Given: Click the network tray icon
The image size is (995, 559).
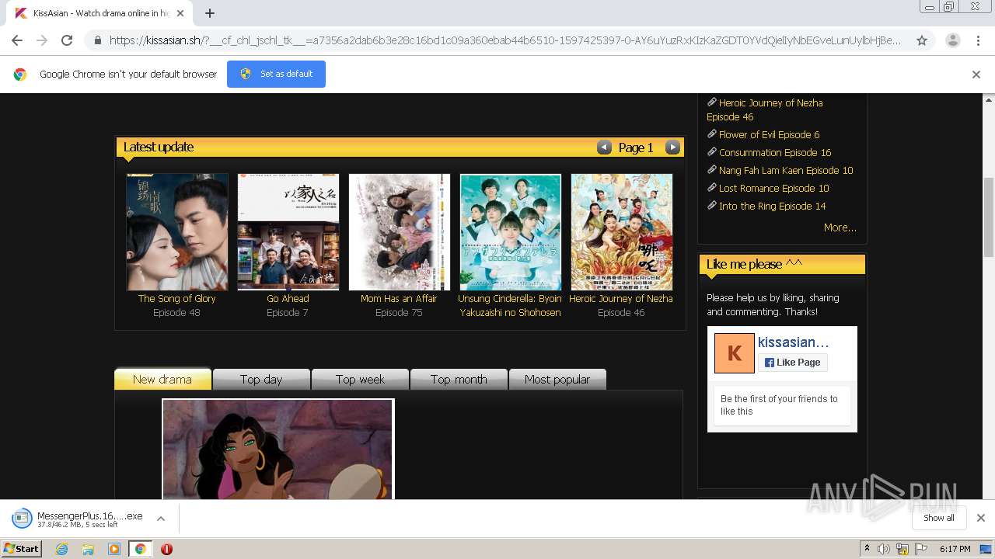Looking at the screenshot, I should (902, 549).
